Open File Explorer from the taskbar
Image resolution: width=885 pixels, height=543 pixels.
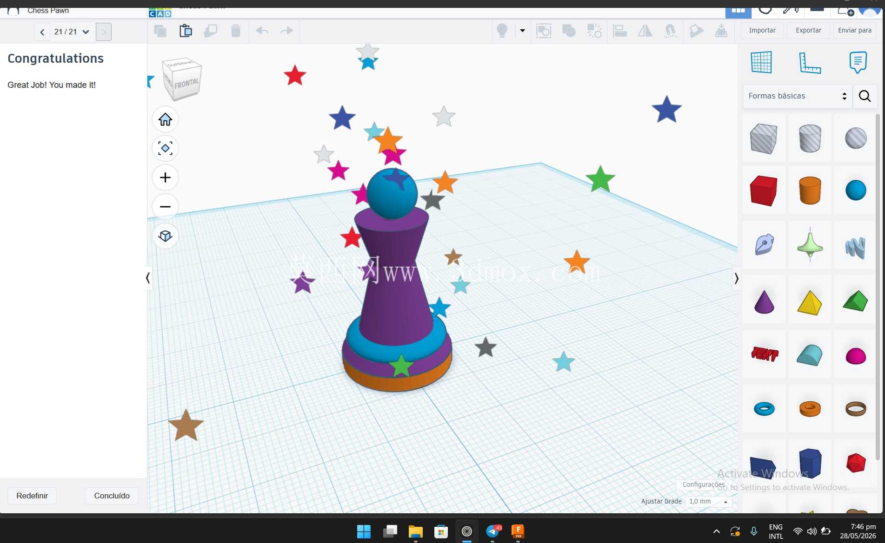tap(415, 531)
